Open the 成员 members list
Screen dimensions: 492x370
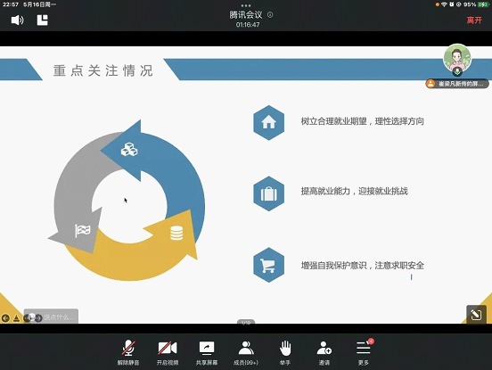pyautogui.click(x=246, y=353)
